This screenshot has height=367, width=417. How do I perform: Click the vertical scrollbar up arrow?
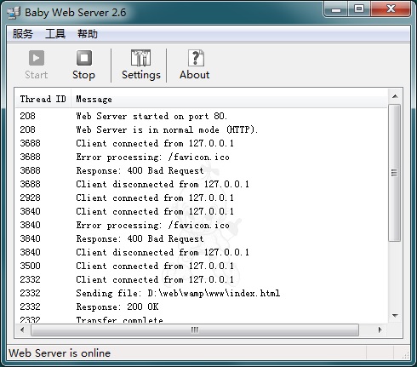[395, 96]
